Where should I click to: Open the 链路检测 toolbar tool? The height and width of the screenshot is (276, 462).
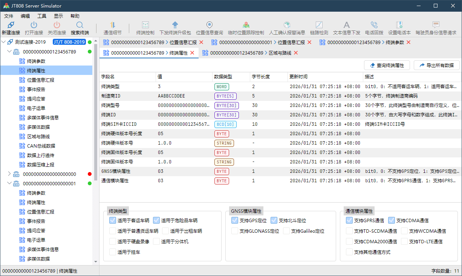319,25
